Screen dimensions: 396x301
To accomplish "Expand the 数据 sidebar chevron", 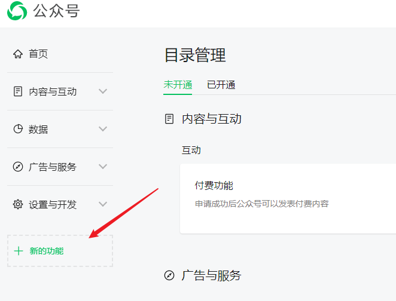I will tap(103, 129).
